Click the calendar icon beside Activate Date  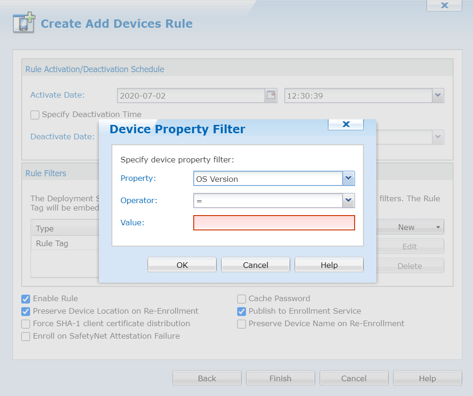[x=270, y=96]
